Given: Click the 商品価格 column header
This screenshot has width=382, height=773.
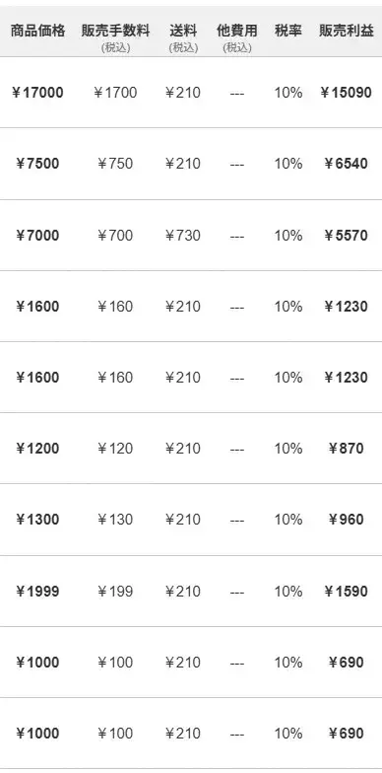Looking at the screenshot, I should [37, 32].
